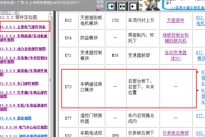Select the K73 code cell
The image size is (205, 137).
click(68, 87)
